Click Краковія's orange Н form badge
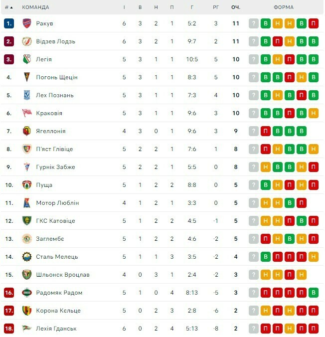The image size is (325, 337). point(314,113)
